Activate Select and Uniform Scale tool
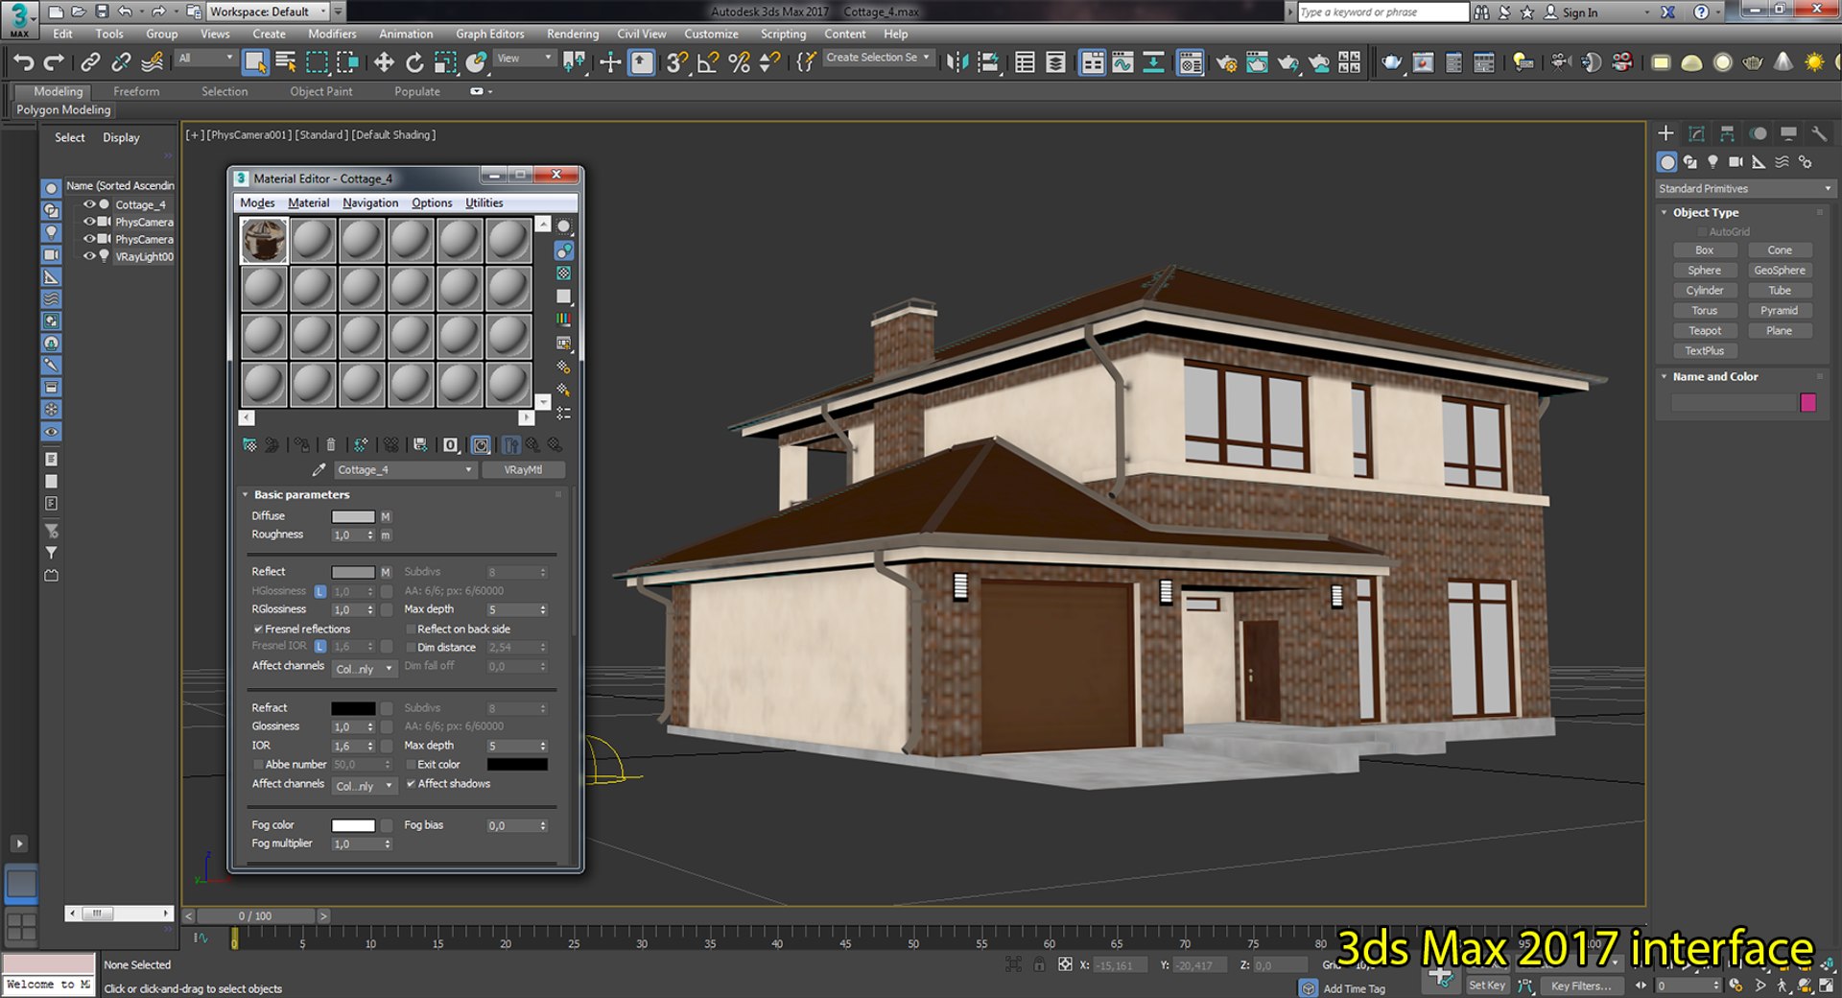This screenshot has width=1842, height=998. 445,63
